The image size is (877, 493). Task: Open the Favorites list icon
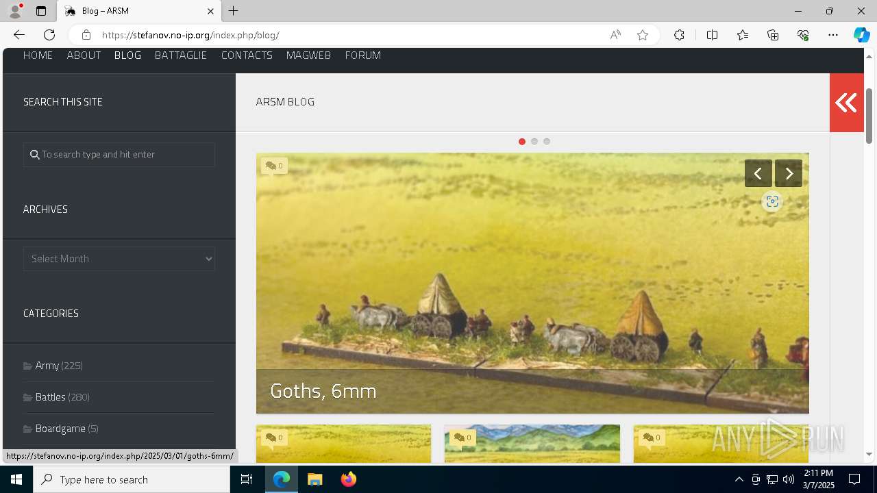pyautogui.click(x=743, y=35)
